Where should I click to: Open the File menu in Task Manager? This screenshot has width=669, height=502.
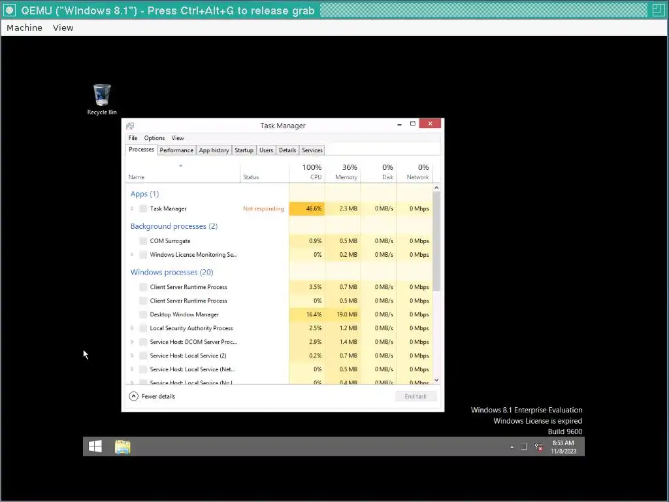point(133,138)
